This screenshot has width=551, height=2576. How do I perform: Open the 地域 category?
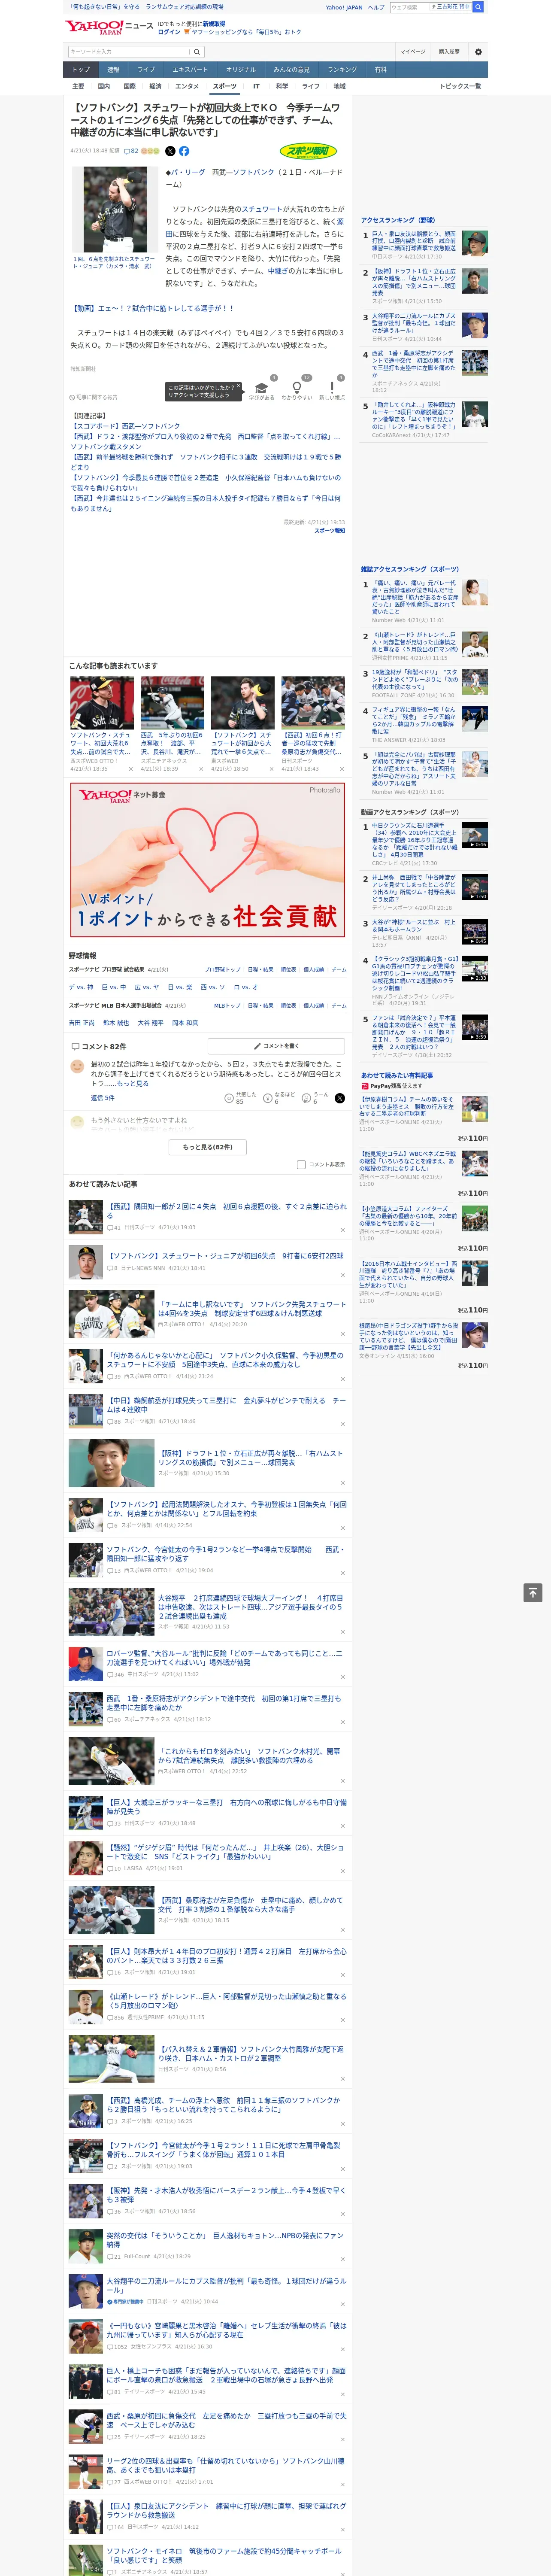coord(339,86)
